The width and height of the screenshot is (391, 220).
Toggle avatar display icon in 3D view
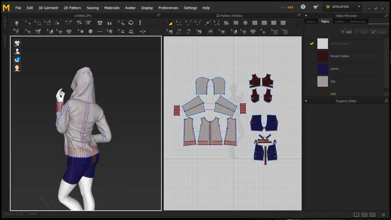tap(17, 51)
